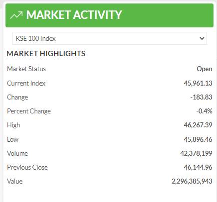The height and width of the screenshot is (202, 217).
Task: Open the KSE 100 Index dropdown
Action: click(110, 38)
